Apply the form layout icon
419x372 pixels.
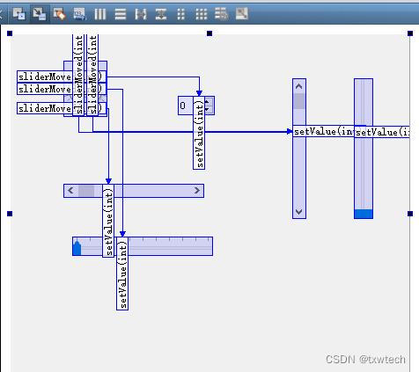coord(181,14)
